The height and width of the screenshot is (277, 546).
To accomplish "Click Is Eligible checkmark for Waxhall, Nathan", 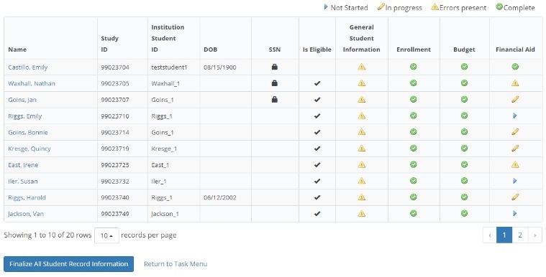I will tap(317, 83).
